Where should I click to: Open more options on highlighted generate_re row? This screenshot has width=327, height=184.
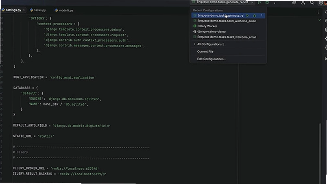(262, 15)
